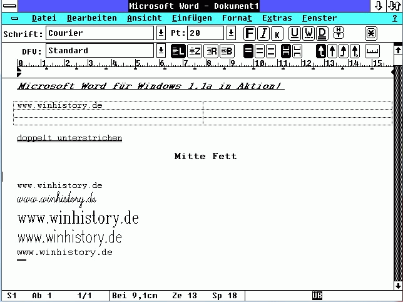
Task: Open the Einfügen menu
Action: click(x=192, y=18)
